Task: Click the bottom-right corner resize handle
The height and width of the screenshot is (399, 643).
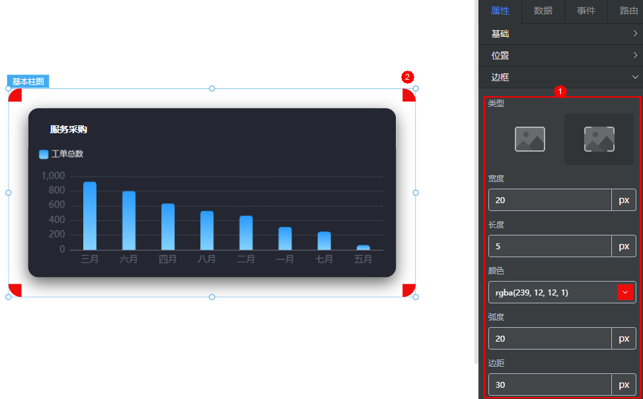Action: tap(416, 297)
